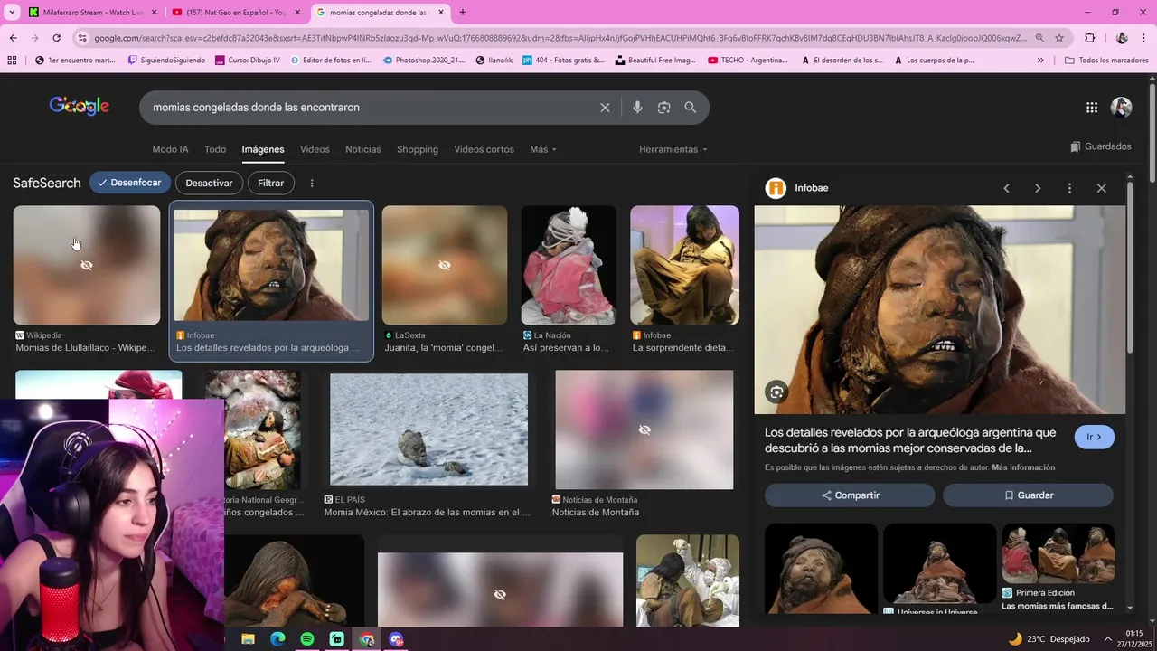
Task: Open the Todos los marcadores folder
Action: click(x=1106, y=61)
